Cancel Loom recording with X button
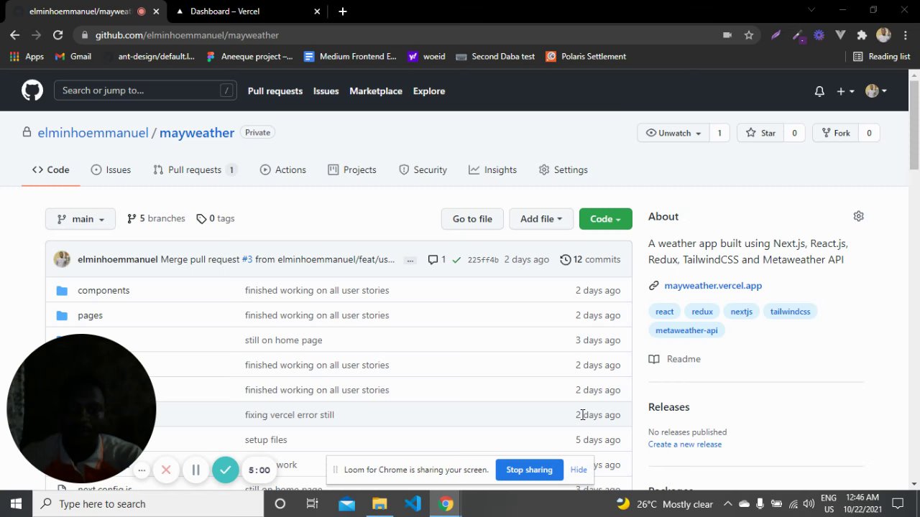Viewport: 920px width, 517px height. click(166, 470)
